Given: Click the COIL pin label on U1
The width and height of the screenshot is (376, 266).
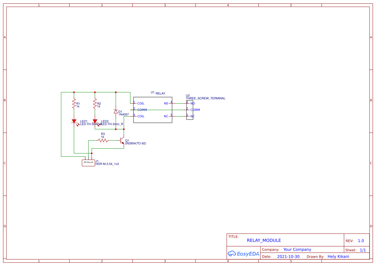Looking at the screenshot, I should point(141,103).
